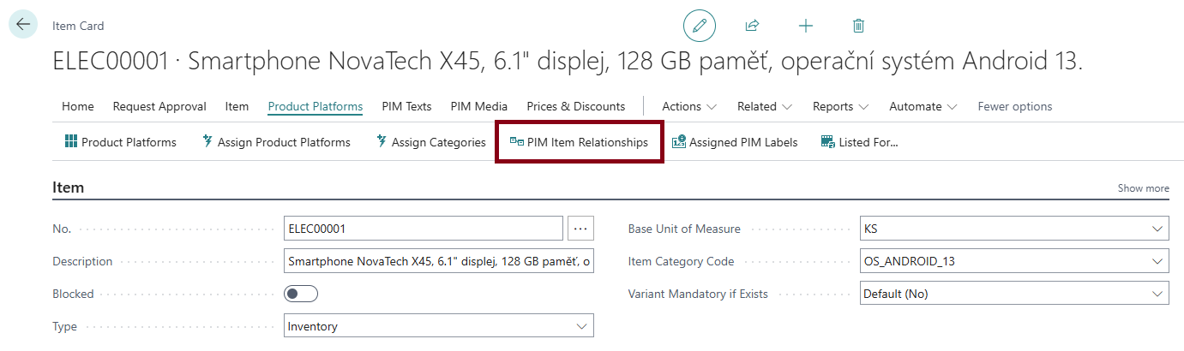Open Variant Mandatory if Exists dropdown
The width and height of the screenshot is (1184, 351).
pyautogui.click(x=1158, y=294)
